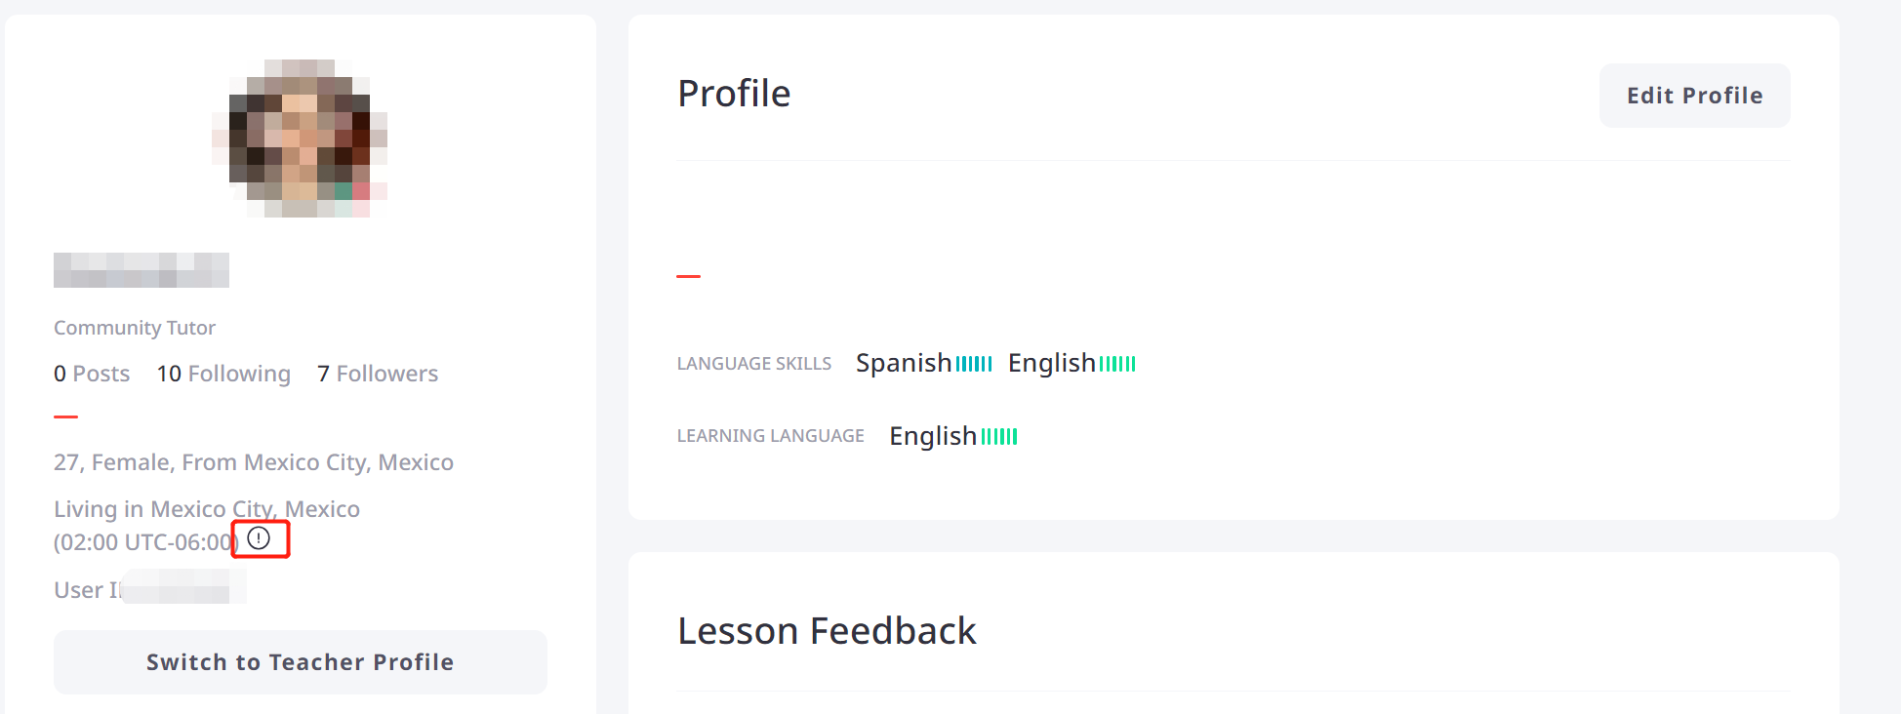The image size is (1901, 714).
Task: Select Spanish under Language Skills
Action: (x=904, y=363)
